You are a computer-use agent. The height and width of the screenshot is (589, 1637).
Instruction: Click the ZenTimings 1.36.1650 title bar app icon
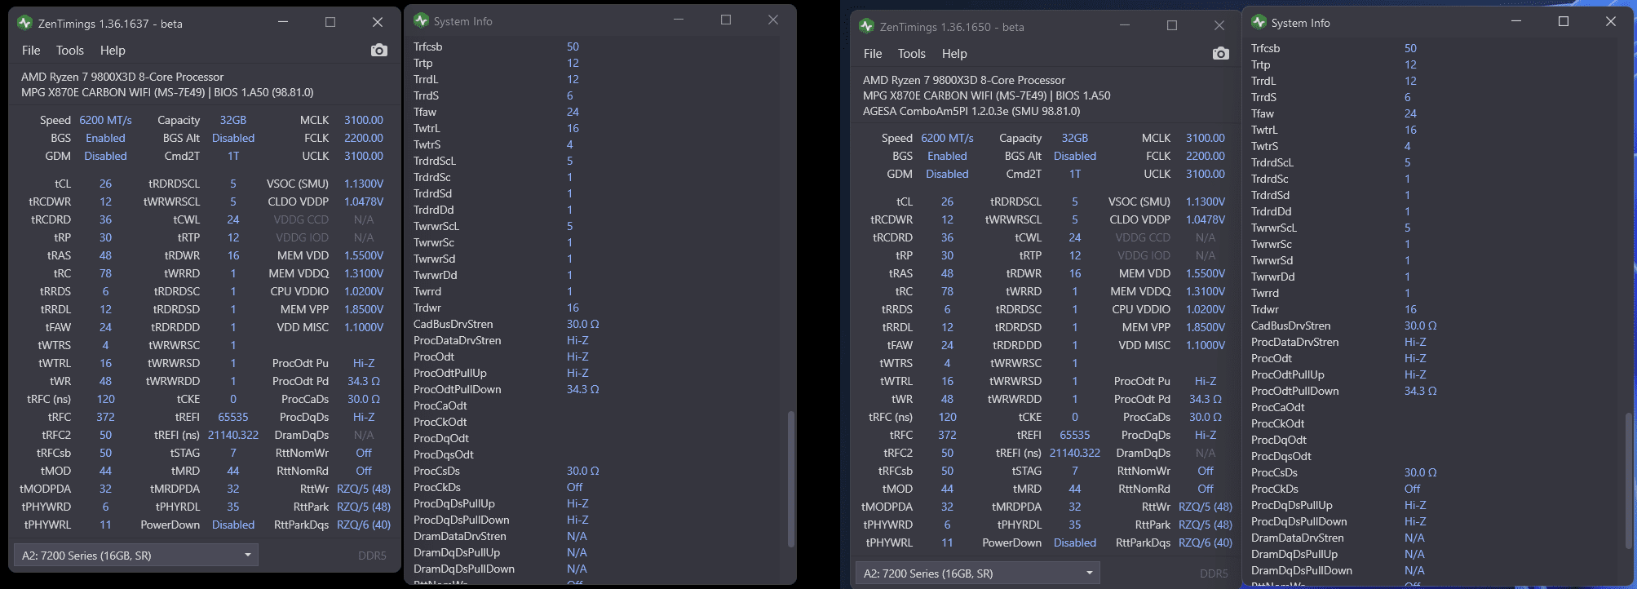point(866,26)
